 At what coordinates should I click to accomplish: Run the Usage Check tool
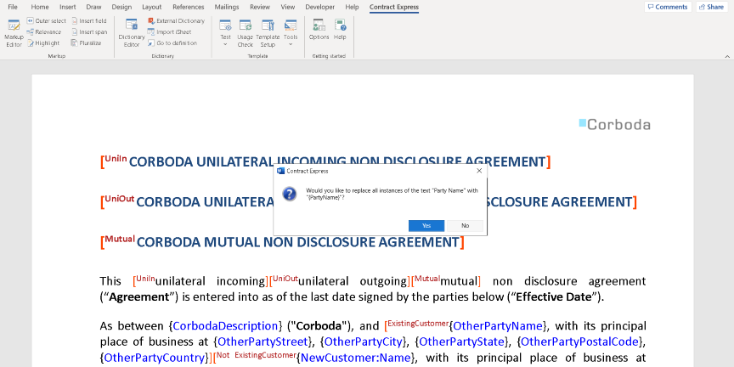point(245,33)
